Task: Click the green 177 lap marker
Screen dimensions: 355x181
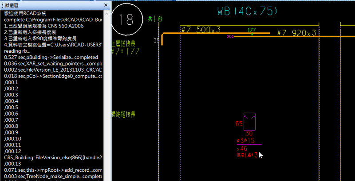Action: (x=252, y=30)
